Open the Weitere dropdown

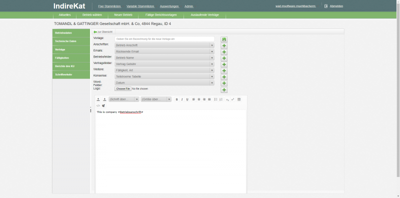pyautogui.click(x=164, y=70)
